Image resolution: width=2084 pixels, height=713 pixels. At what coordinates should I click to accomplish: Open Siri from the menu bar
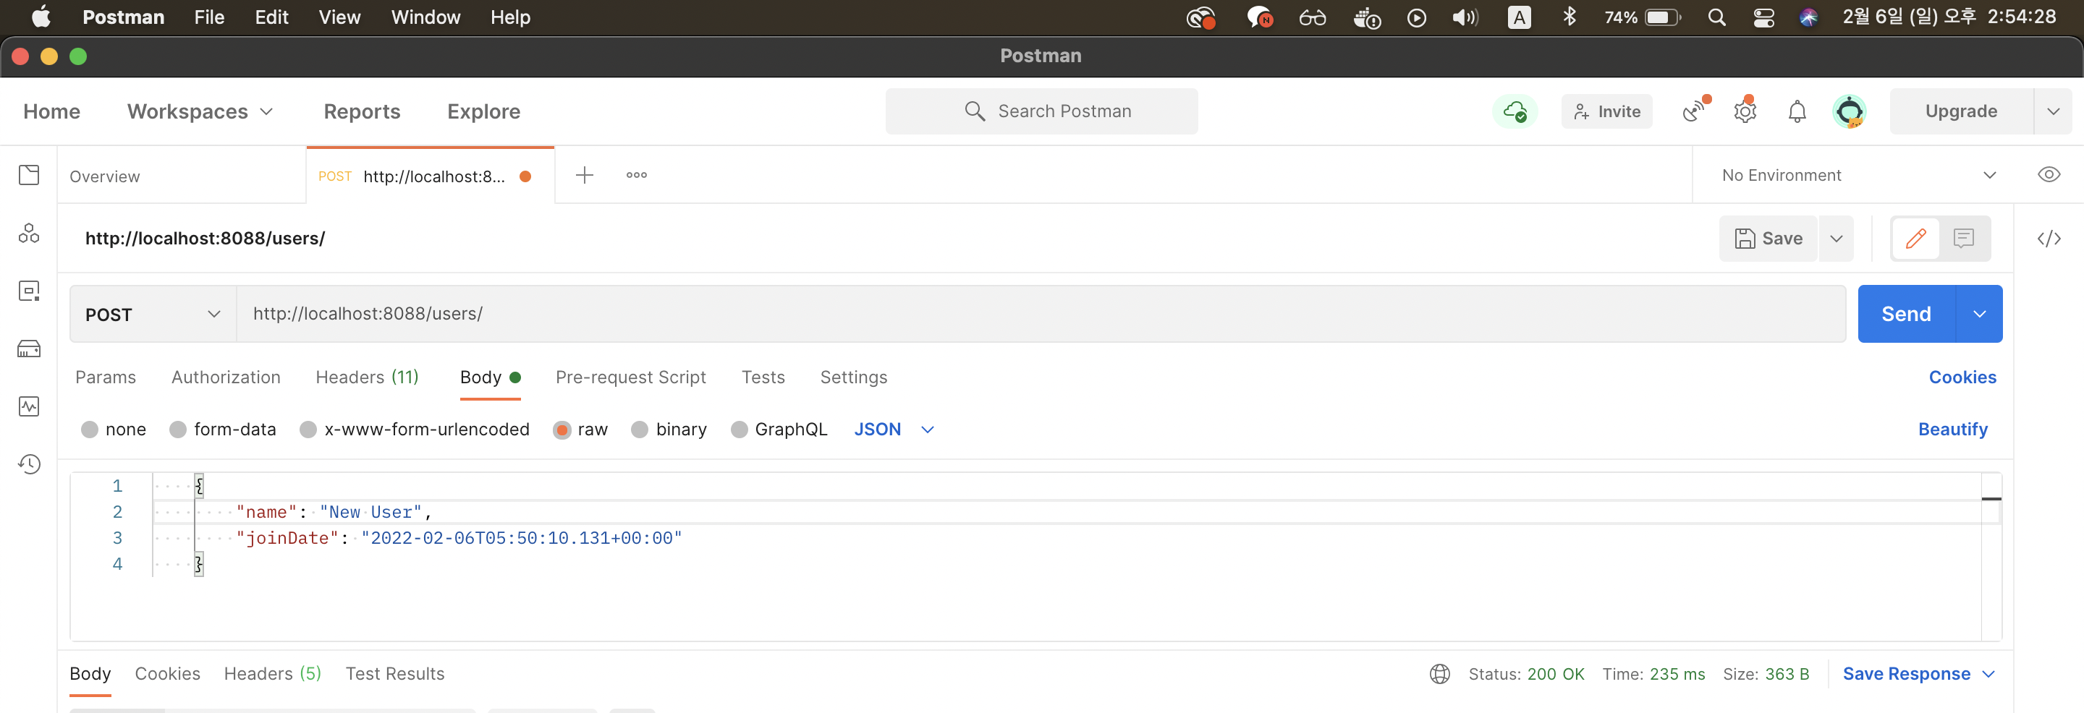pyautogui.click(x=1808, y=17)
